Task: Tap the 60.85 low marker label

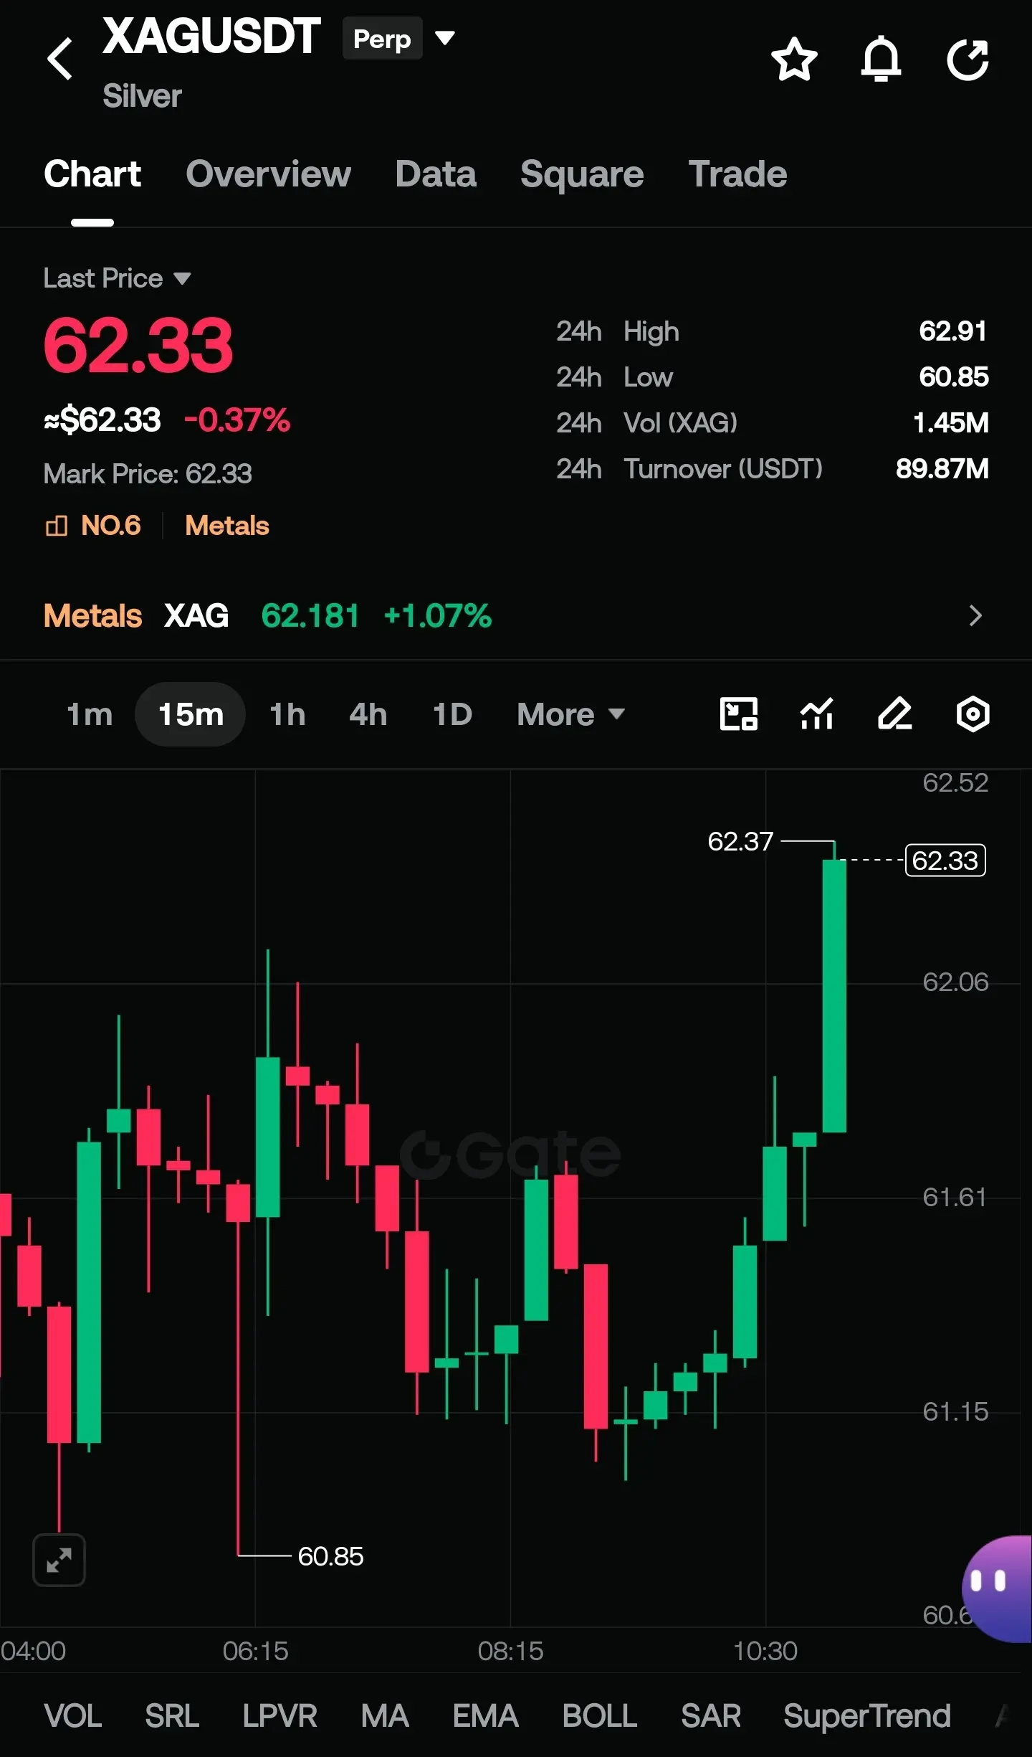Action: pyautogui.click(x=330, y=1556)
